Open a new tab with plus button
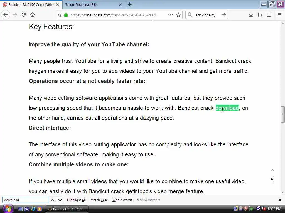The image size is (285, 213). point(130,4)
